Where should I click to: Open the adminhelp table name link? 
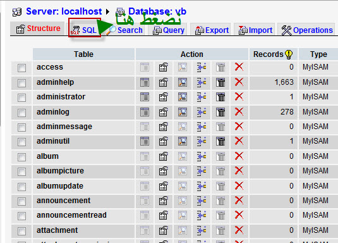pyautogui.click(x=55, y=82)
